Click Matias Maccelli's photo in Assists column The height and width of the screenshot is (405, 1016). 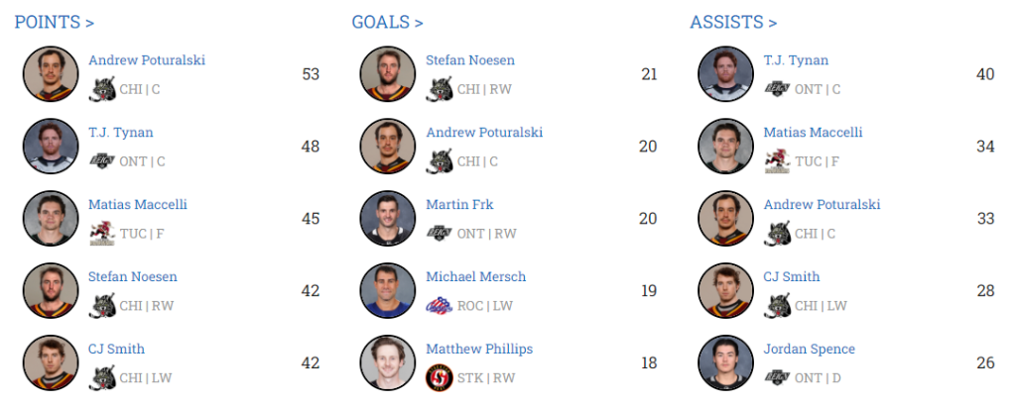pos(725,147)
